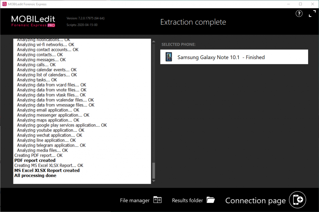Open the Results folder icon

tap(211, 200)
